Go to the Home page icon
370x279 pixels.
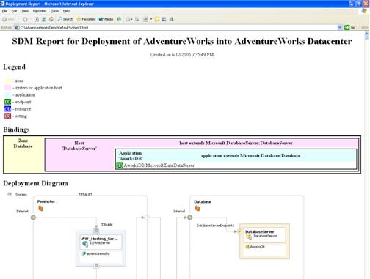tap(51, 19)
